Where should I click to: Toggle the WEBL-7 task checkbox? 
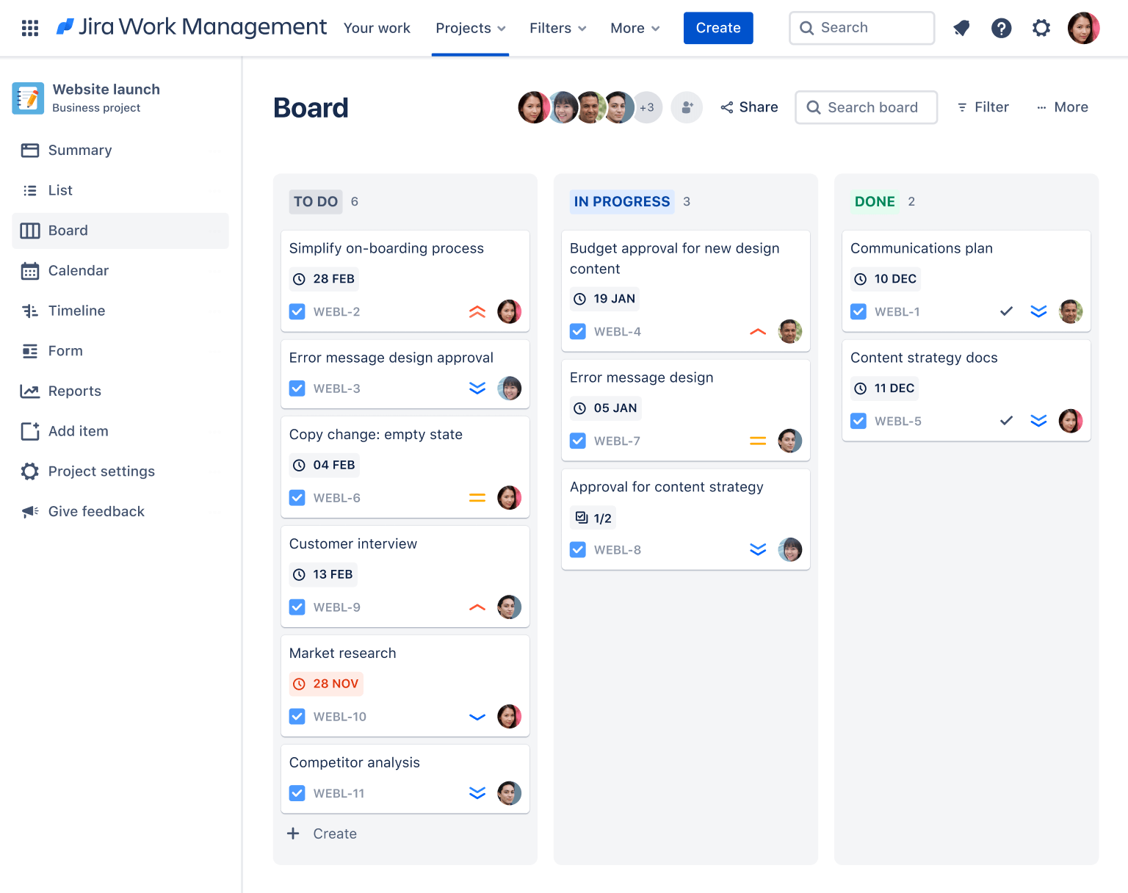[578, 441]
